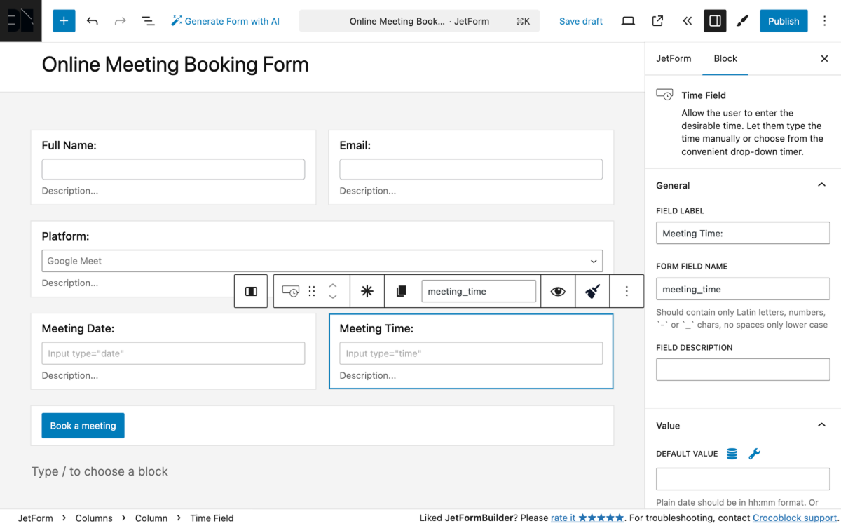The image size is (841, 526).
Task: Click the Email field label
Action: pos(355,145)
